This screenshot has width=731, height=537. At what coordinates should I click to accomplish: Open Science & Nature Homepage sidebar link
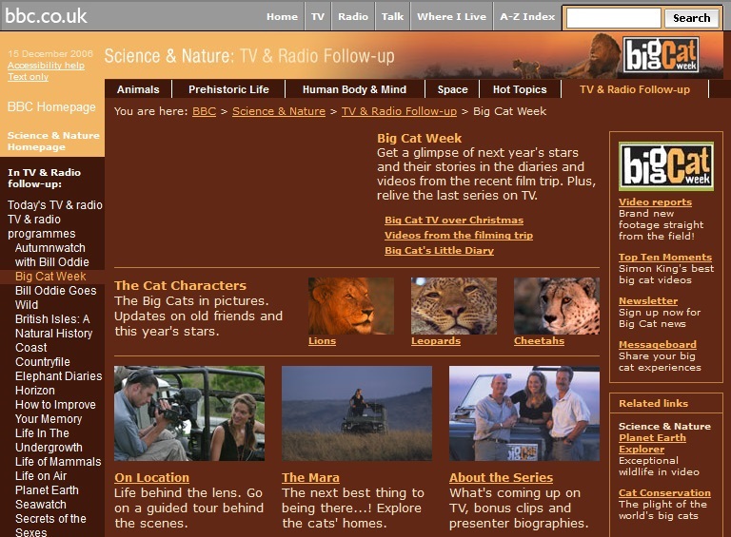(53, 141)
